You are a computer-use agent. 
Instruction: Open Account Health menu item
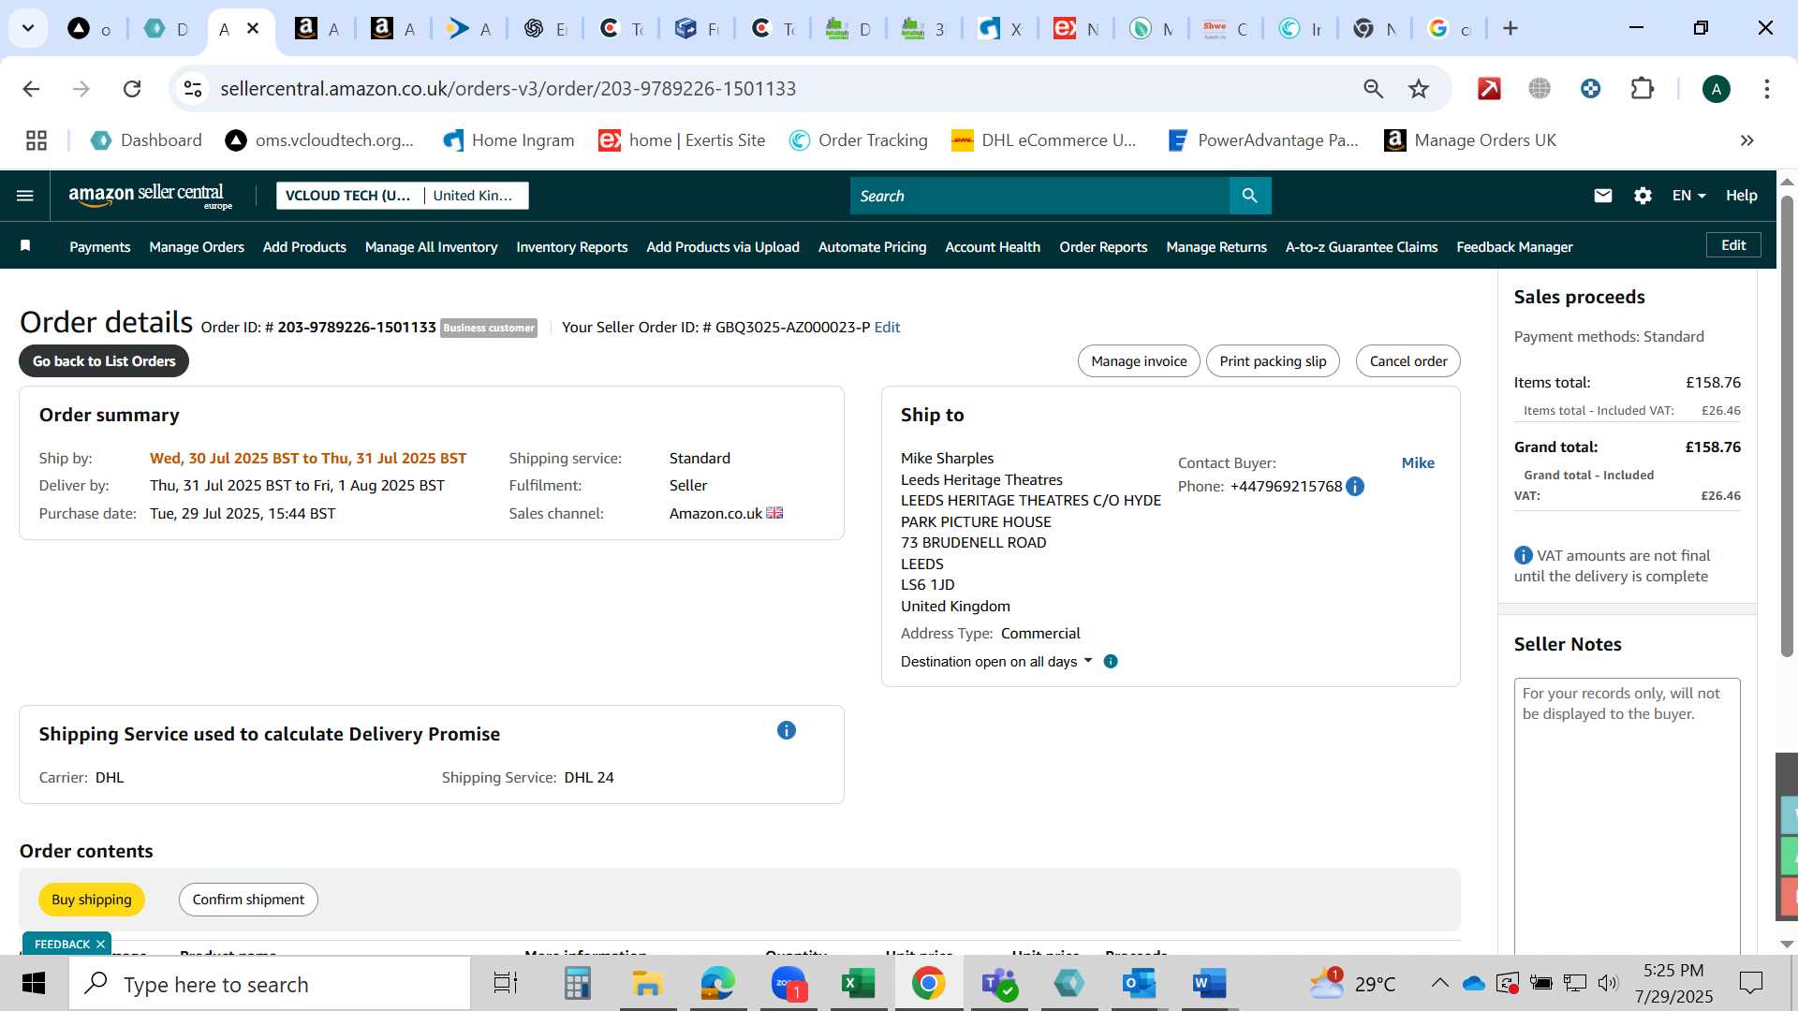click(993, 247)
